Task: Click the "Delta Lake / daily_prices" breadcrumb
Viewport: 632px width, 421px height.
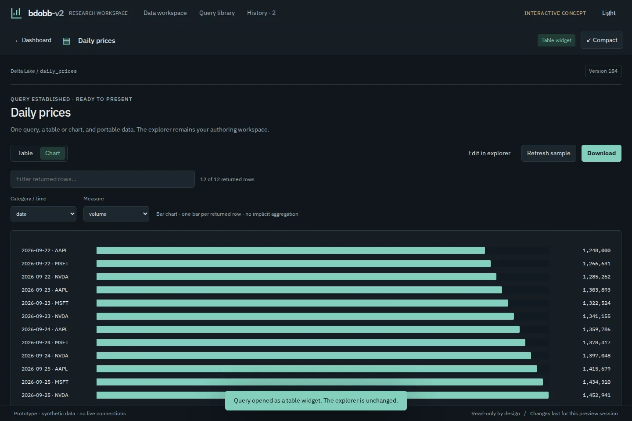Action: coord(43,71)
